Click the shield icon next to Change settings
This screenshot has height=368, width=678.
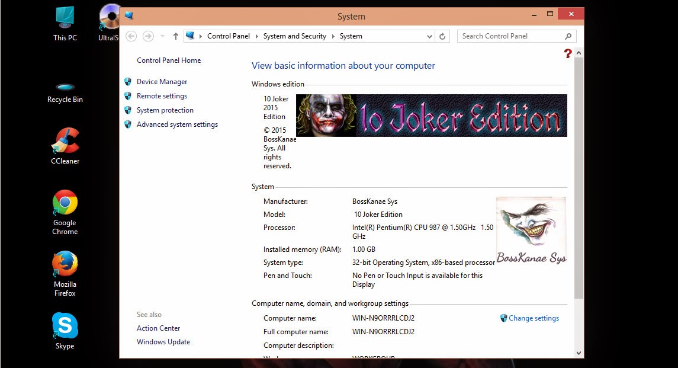coord(504,318)
